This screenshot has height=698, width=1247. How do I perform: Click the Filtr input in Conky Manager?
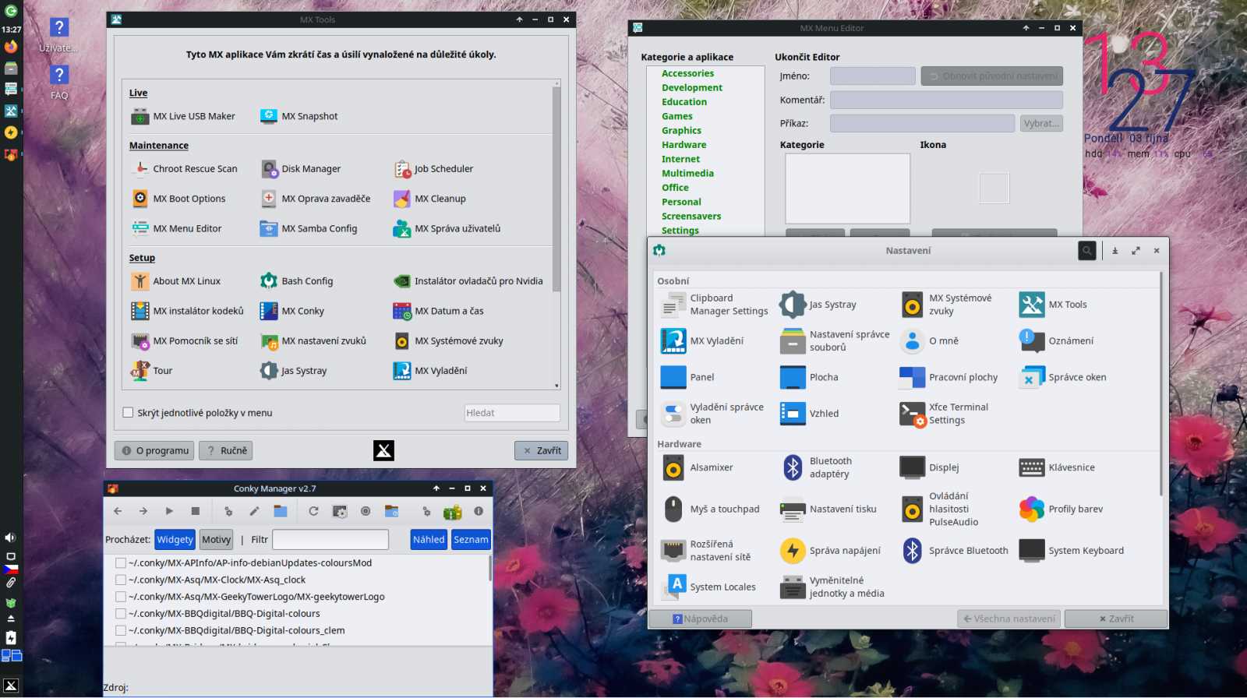[x=330, y=540]
